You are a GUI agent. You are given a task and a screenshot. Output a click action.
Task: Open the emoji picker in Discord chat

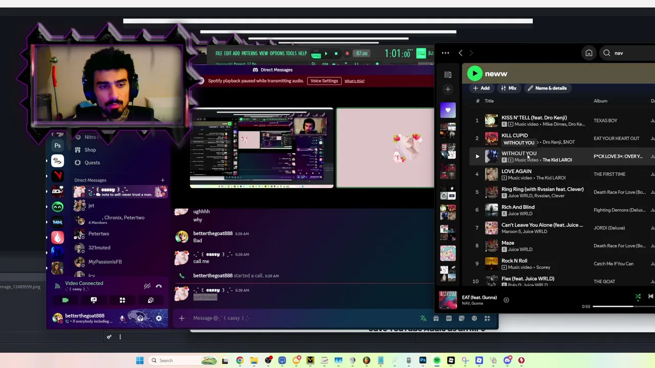point(474,318)
